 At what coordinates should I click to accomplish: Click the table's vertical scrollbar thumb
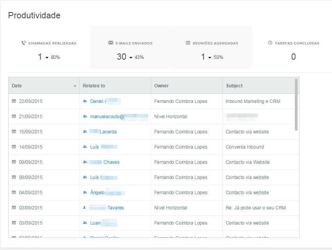click(x=296, y=105)
